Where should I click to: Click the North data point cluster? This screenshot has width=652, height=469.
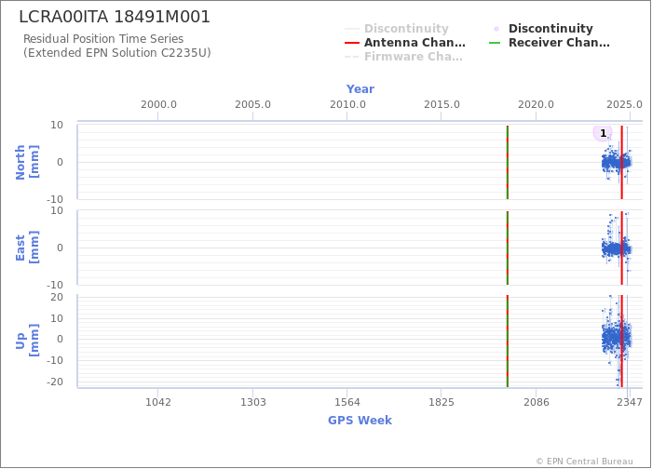pos(617,163)
